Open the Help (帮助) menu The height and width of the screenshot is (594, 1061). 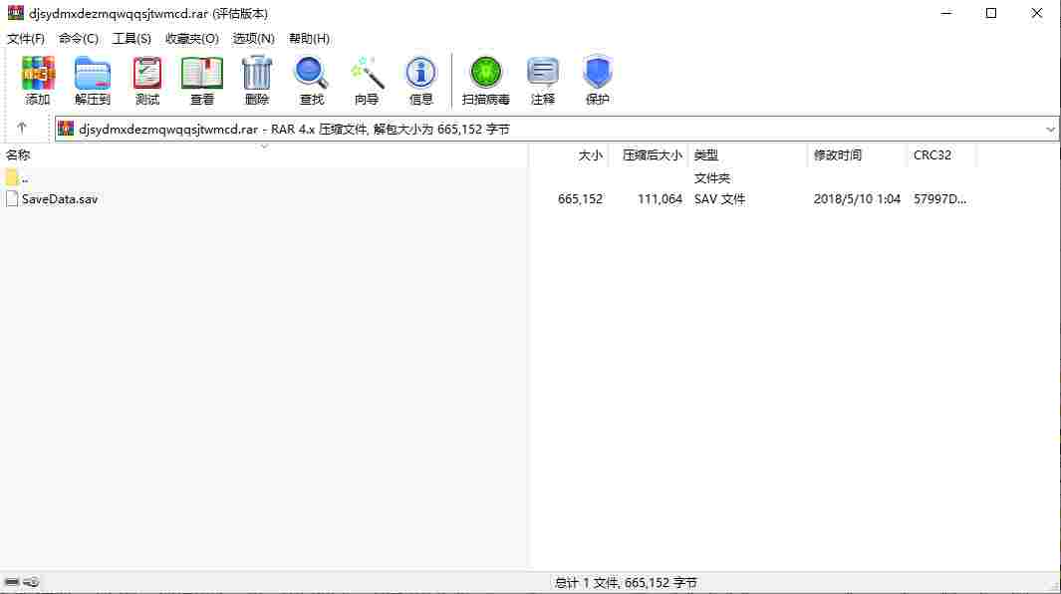[309, 39]
